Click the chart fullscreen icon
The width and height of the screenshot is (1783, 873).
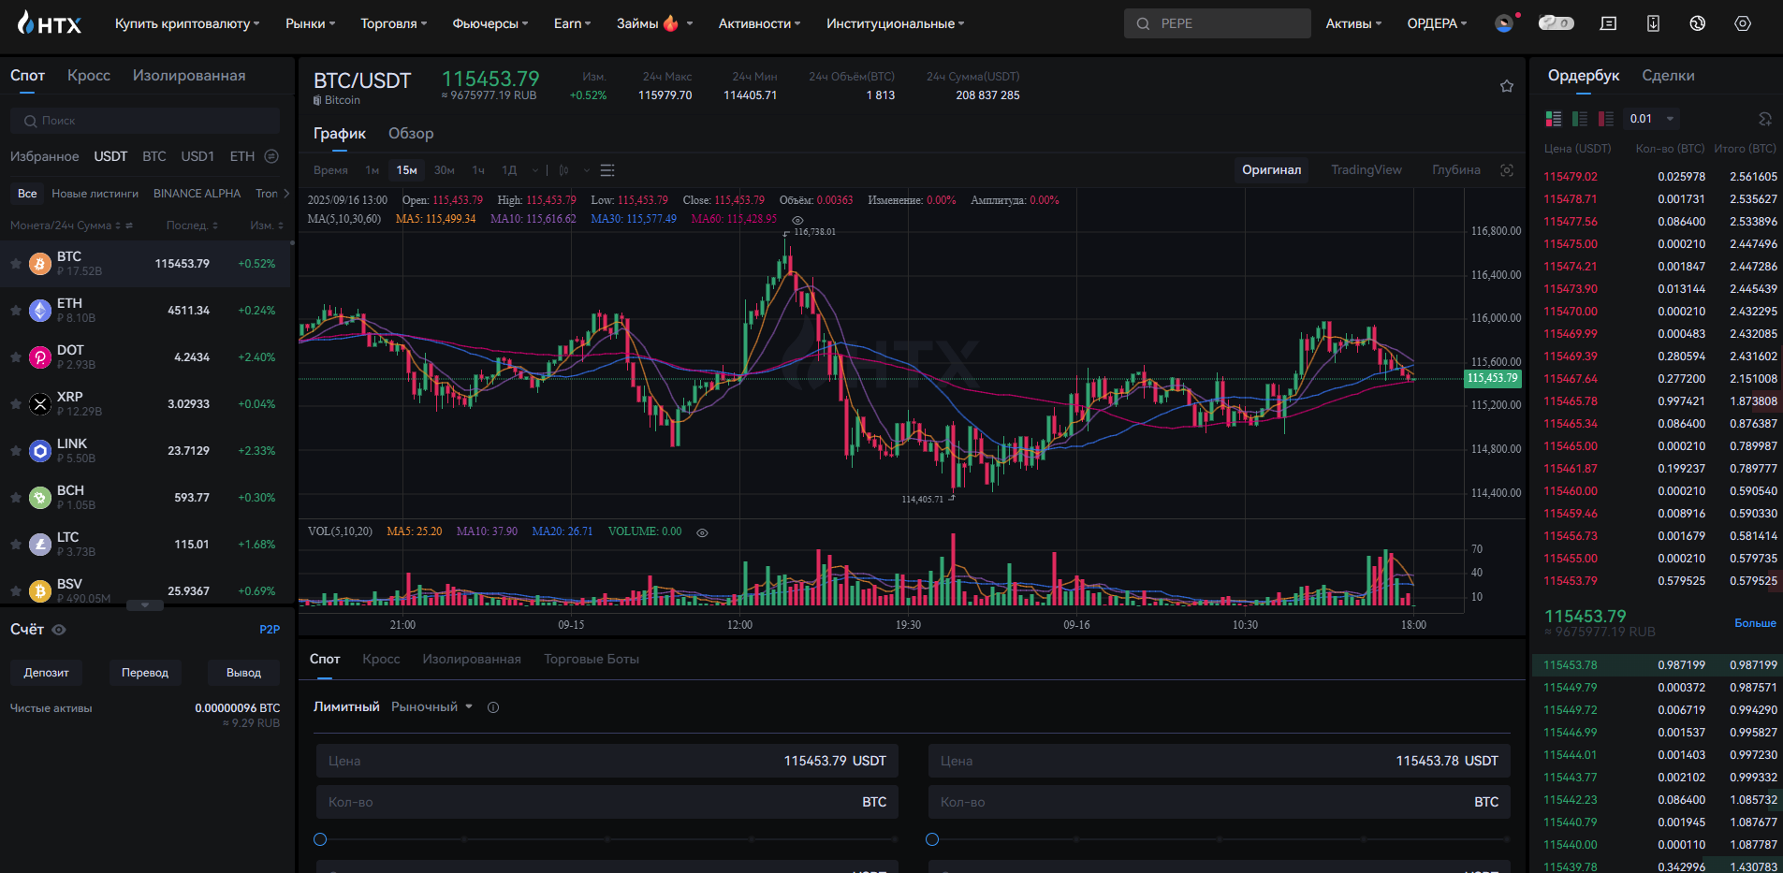[1506, 170]
